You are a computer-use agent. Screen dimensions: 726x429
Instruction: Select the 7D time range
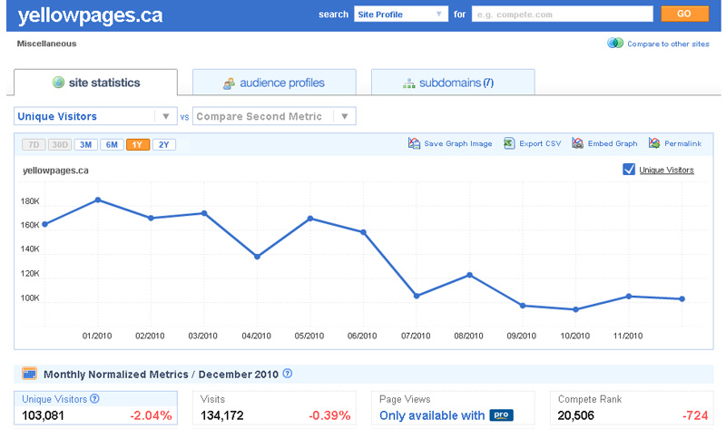click(x=34, y=144)
